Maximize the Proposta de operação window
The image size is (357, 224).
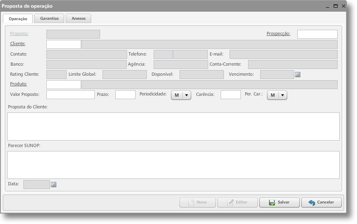pos(335,6)
